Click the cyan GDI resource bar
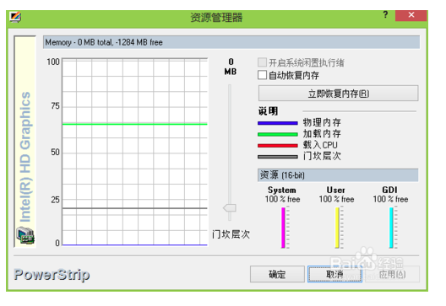This screenshot has width=446, height=306. (x=391, y=228)
